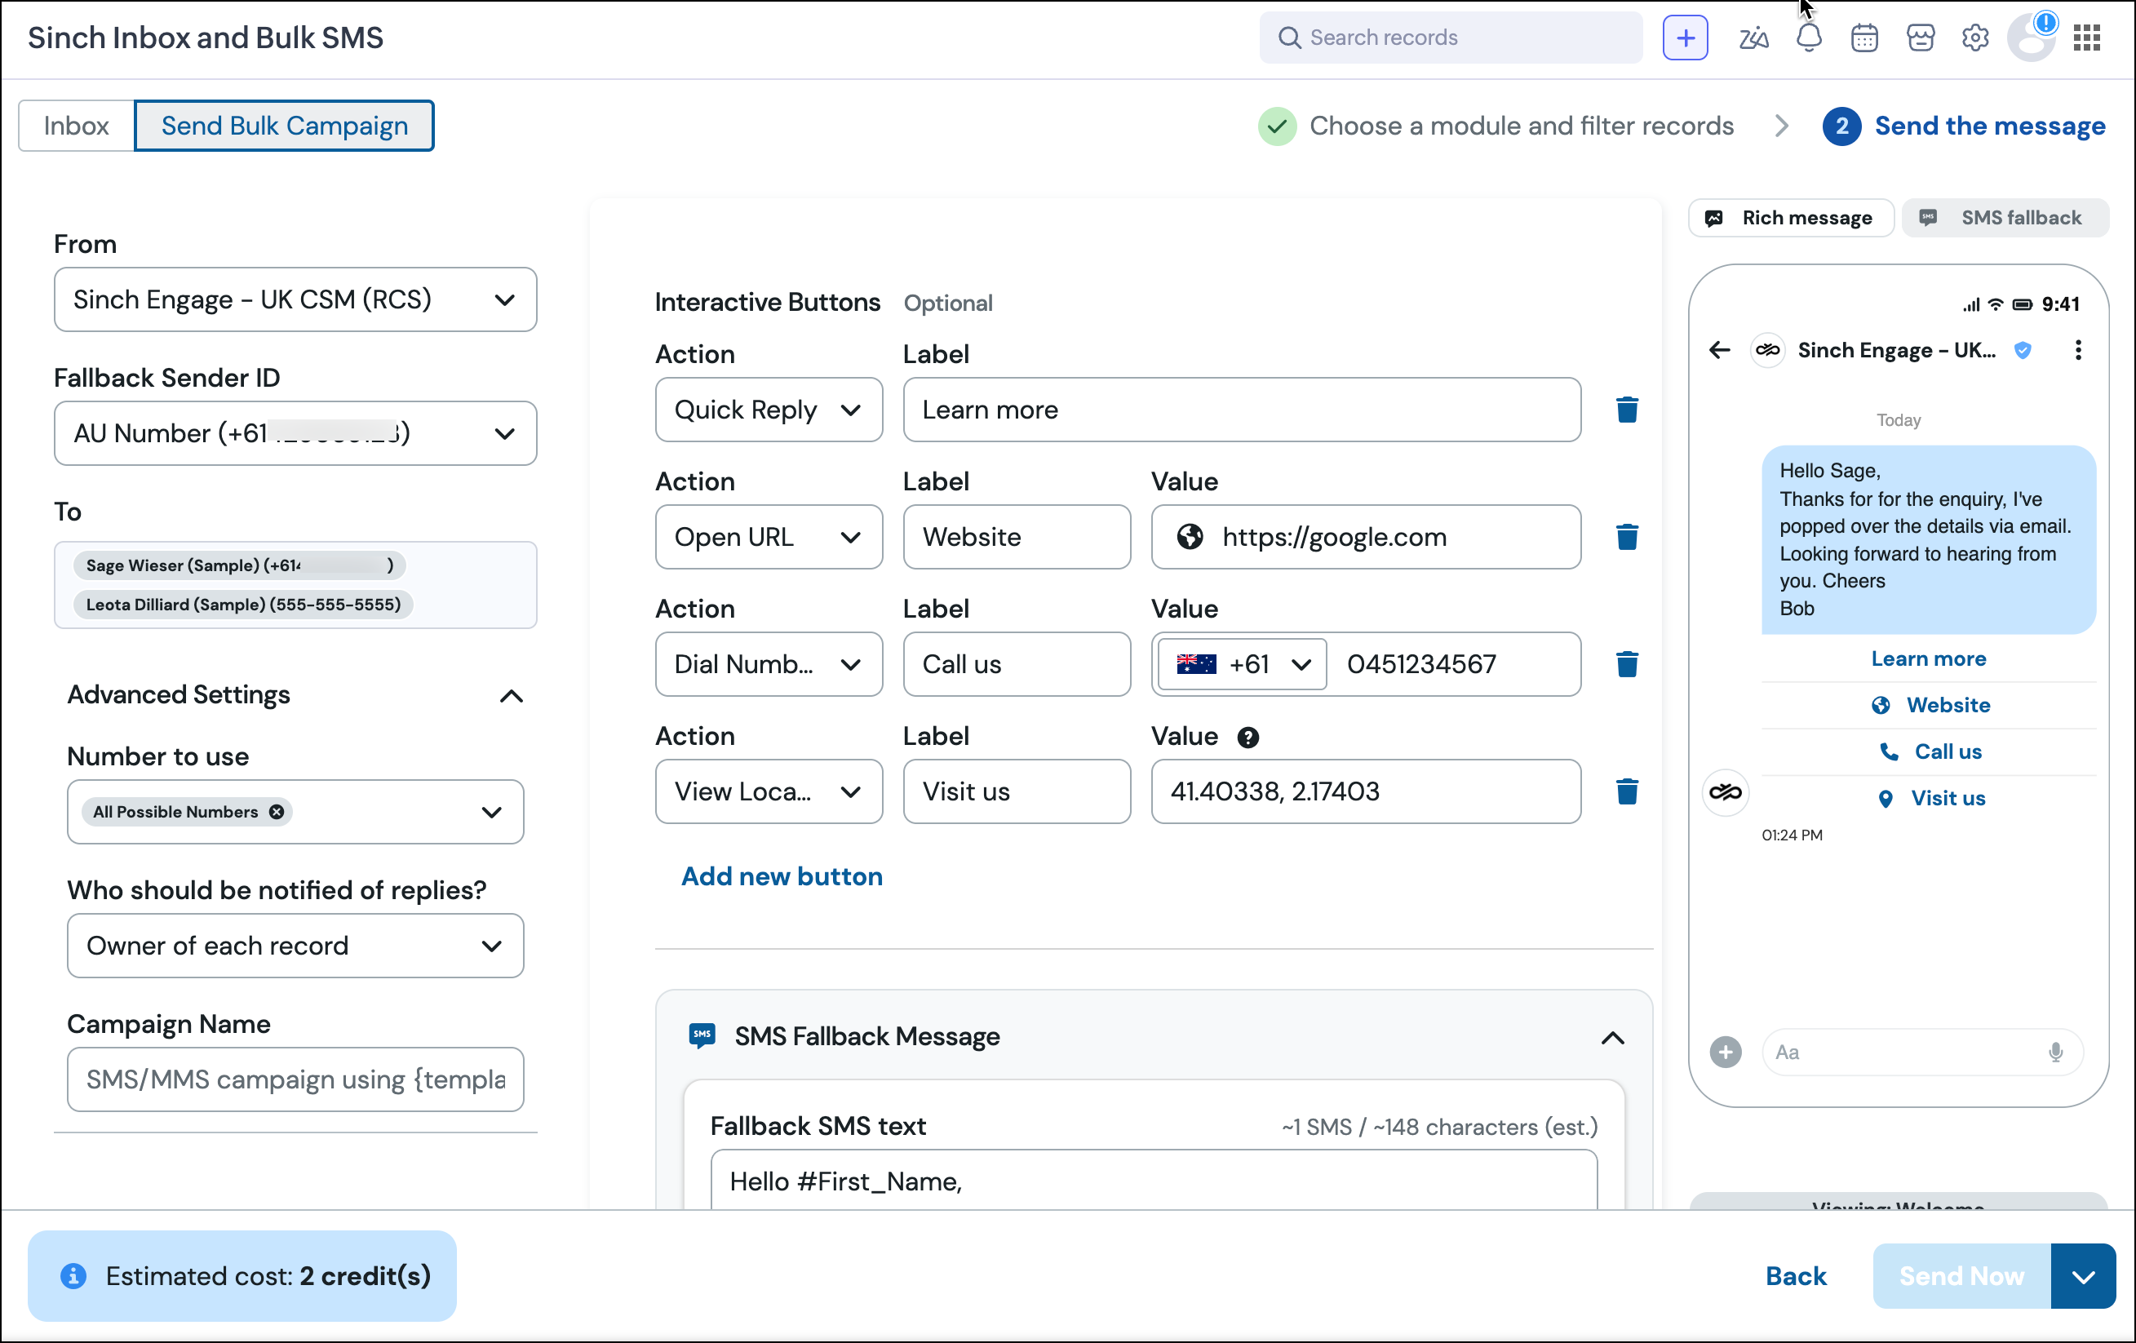Click the Visit us label field
Image resolution: width=2136 pixels, height=1343 pixels.
click(x=1017, y=791)
